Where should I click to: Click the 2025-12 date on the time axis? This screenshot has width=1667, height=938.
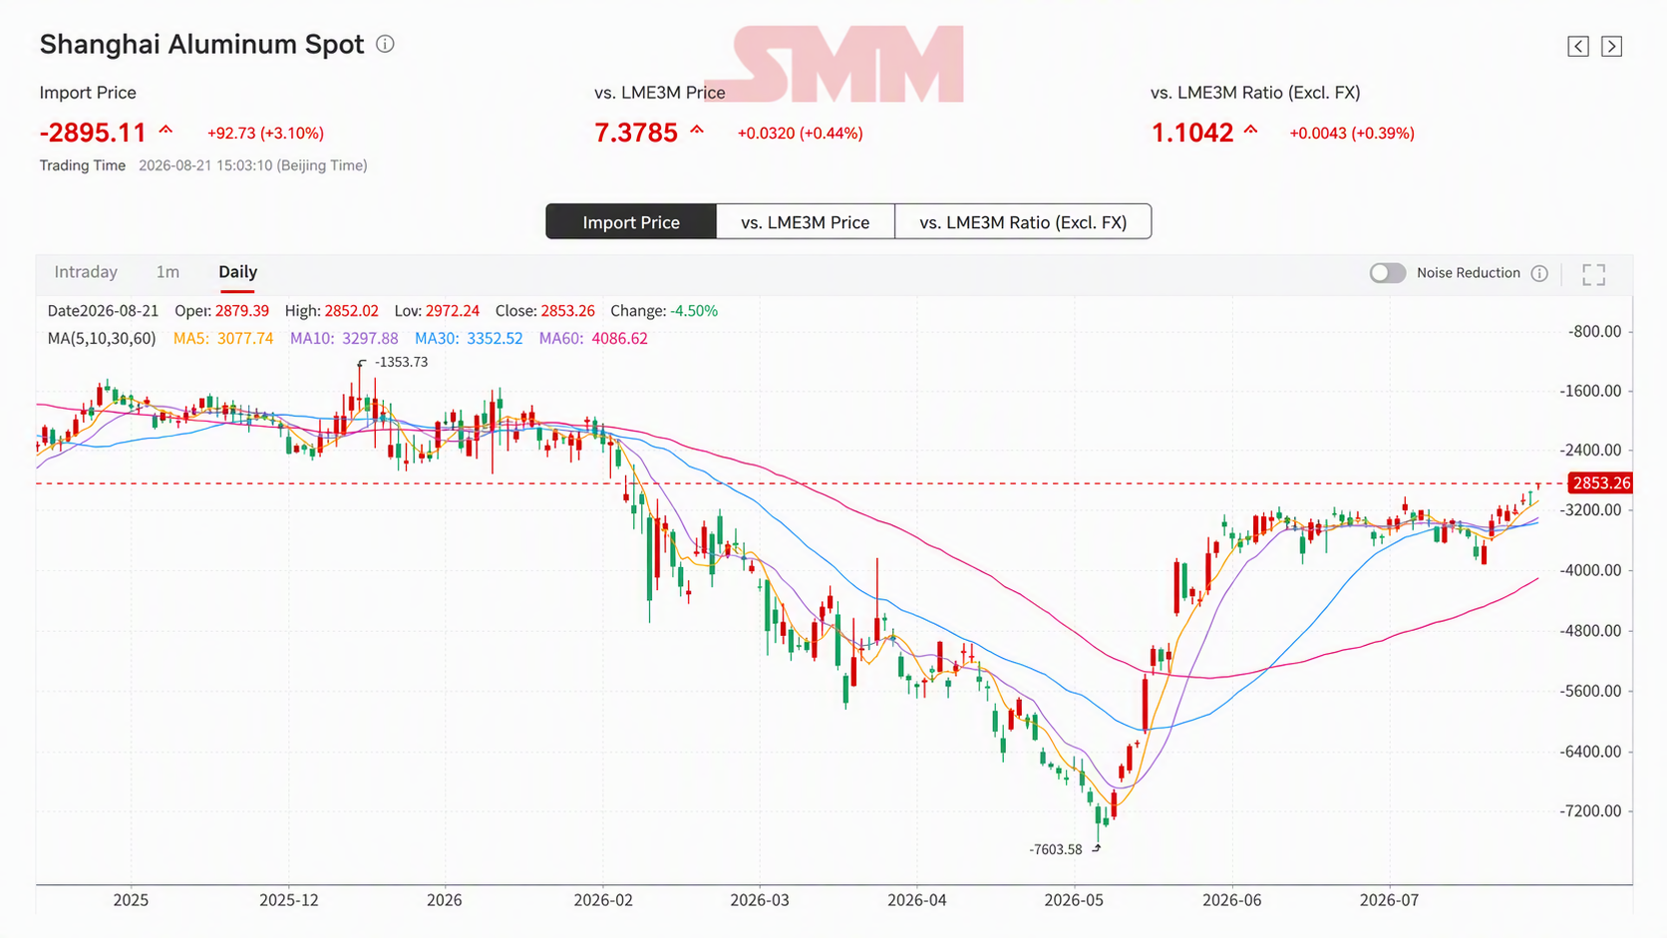pos(289,900)
